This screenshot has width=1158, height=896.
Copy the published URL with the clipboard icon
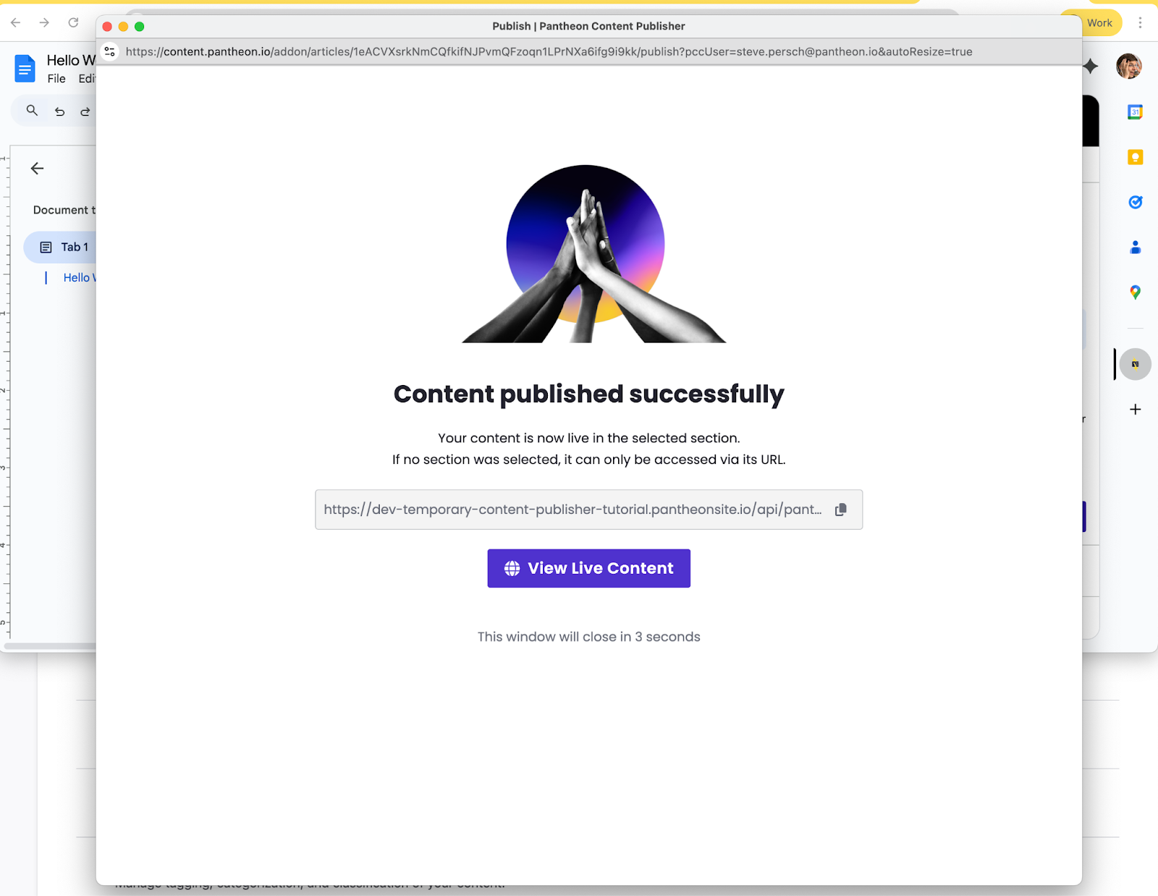840,510
